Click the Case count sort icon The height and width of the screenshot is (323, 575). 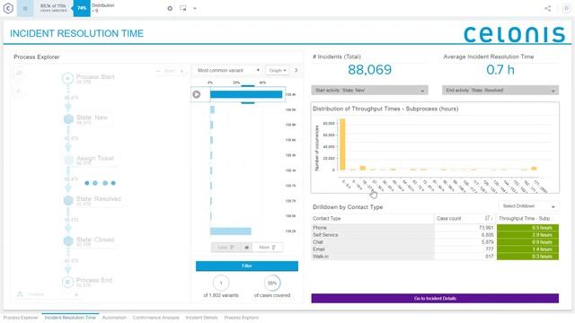[x=488, y=218]
